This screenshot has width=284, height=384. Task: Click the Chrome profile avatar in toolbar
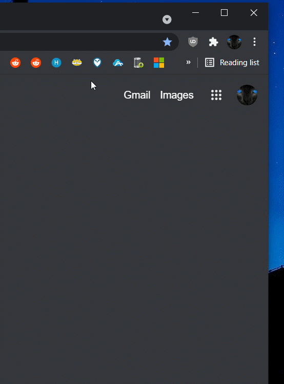234,42
